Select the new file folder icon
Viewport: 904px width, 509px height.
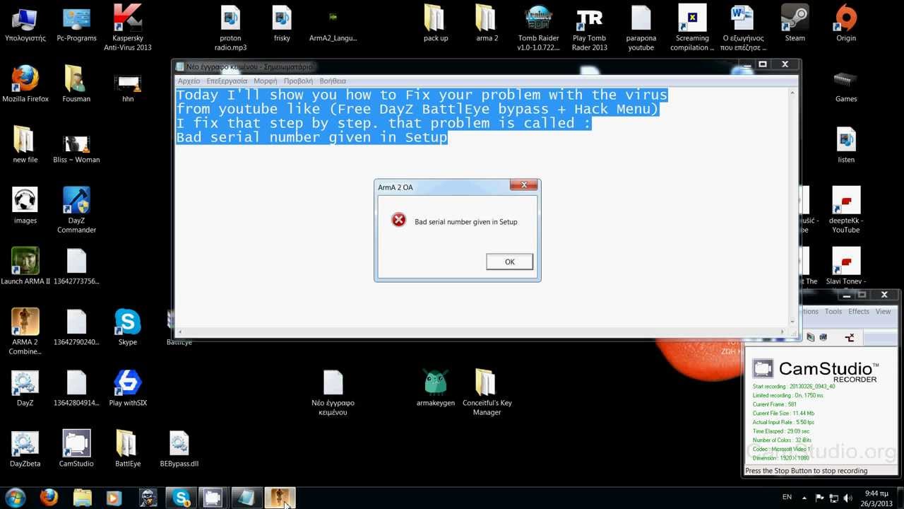tap(25, 146)
